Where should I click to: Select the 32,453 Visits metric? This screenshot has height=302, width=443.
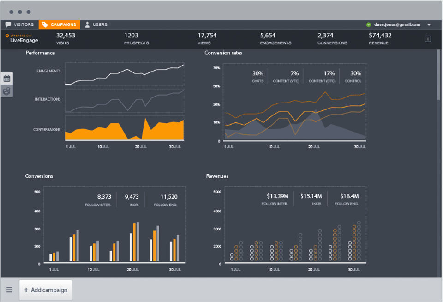click(x=66, y=39)
